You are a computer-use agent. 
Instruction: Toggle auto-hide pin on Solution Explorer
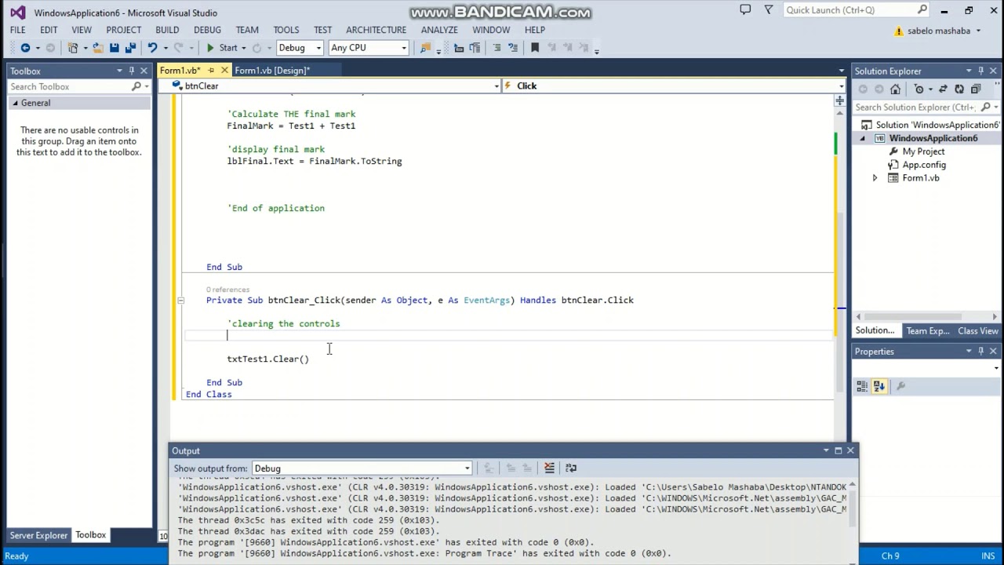(981, 71)
